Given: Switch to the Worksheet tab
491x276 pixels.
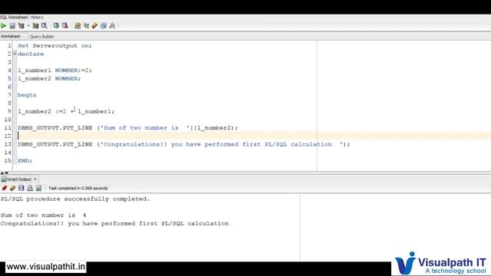Looking at the screenshot, I should pos(10,36).
